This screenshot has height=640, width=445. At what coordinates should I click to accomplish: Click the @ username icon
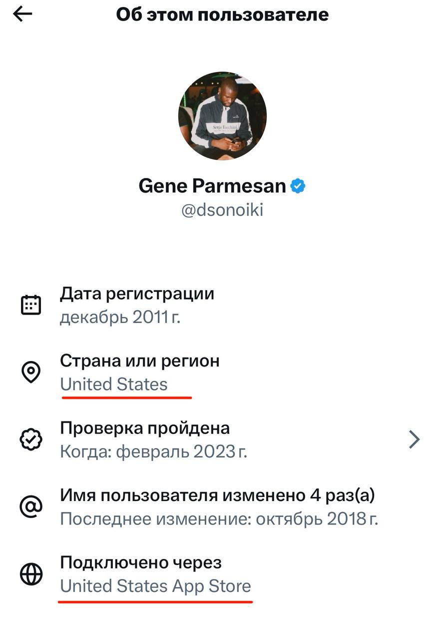pyautogui.click(x=31, y=506)
